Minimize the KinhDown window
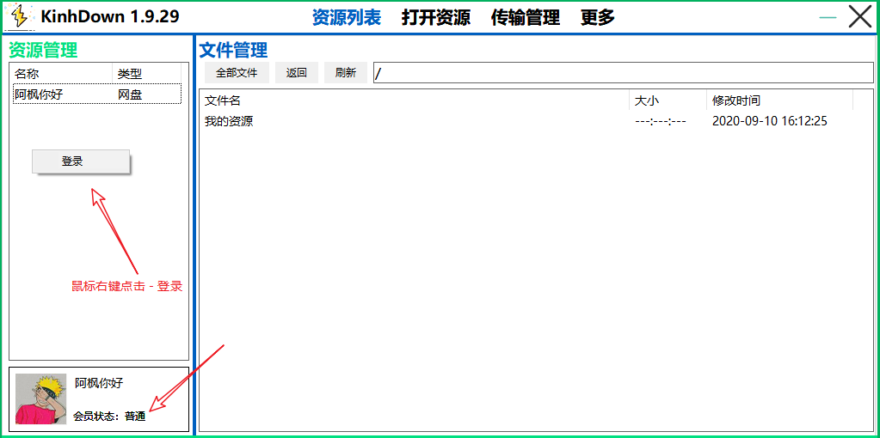 (x=828, y=17)
